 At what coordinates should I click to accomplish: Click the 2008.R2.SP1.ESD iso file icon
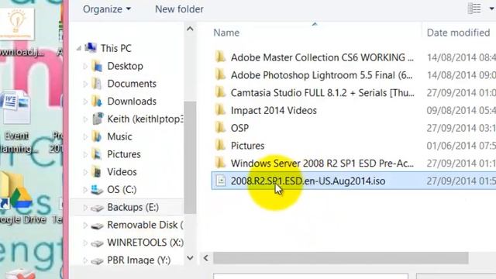[x=220, y=181]
